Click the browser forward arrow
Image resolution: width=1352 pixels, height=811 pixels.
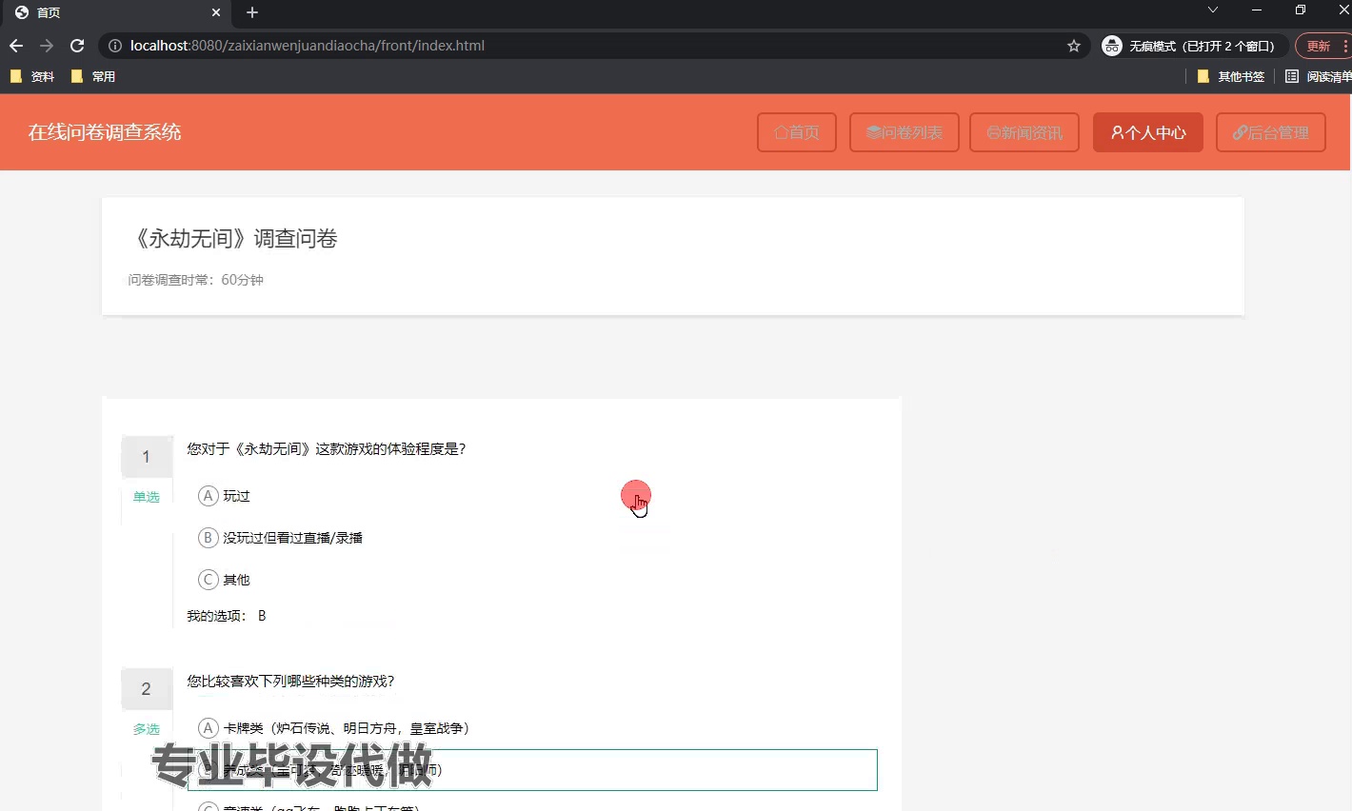point(47,46)
